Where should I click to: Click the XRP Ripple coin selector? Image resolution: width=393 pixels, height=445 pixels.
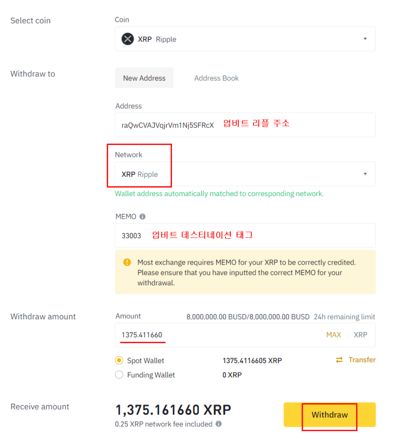click(x=245, y=39)
